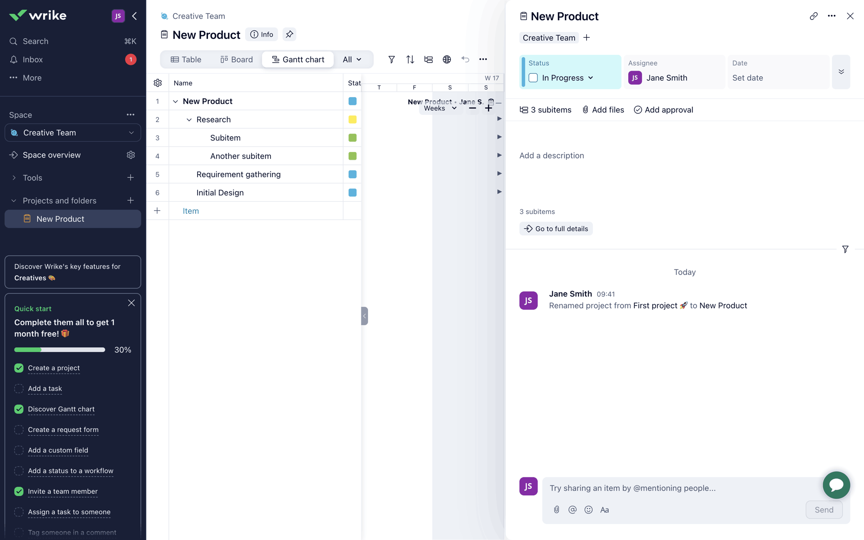Click the green status swatch for Subitem
Image resolution: width=864 pixels, height=540 pixels.
pos(352,138)
